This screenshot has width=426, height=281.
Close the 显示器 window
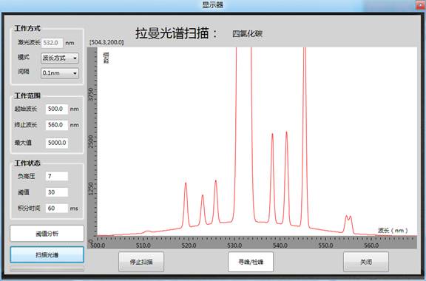[x=421, y=4]
